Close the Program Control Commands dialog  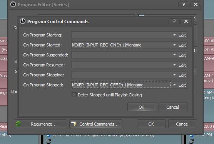(186, 22)
